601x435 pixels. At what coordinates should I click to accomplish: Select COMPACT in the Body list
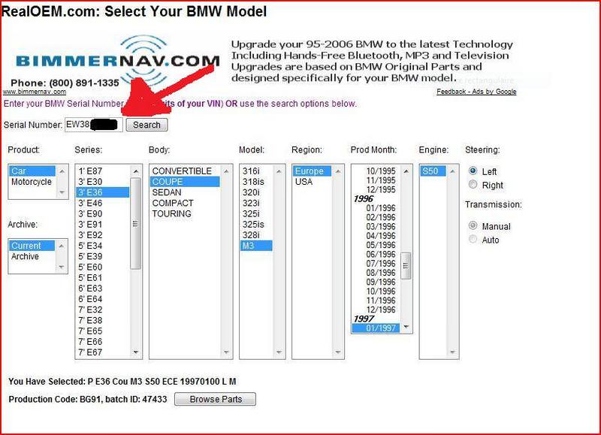(x=185, y=203)
